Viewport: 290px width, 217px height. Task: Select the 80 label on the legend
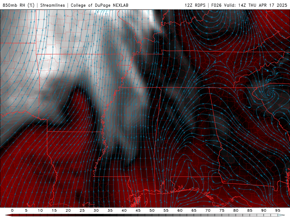tap(236, 210)
